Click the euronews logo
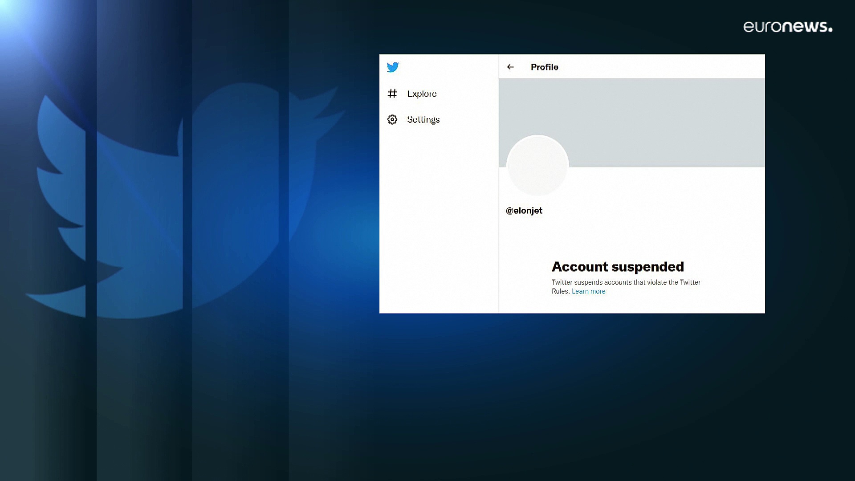Viewport: 855px width, 481px height. coord(788,27)
